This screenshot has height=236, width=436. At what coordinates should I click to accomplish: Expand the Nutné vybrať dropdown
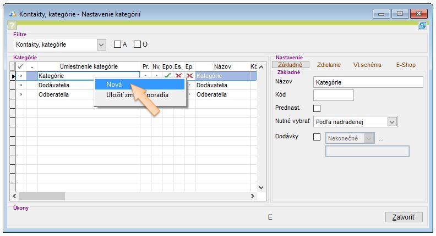point(391,122)
